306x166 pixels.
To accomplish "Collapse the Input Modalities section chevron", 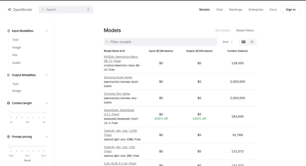I will pyautogui.click(x=46, y=31).
